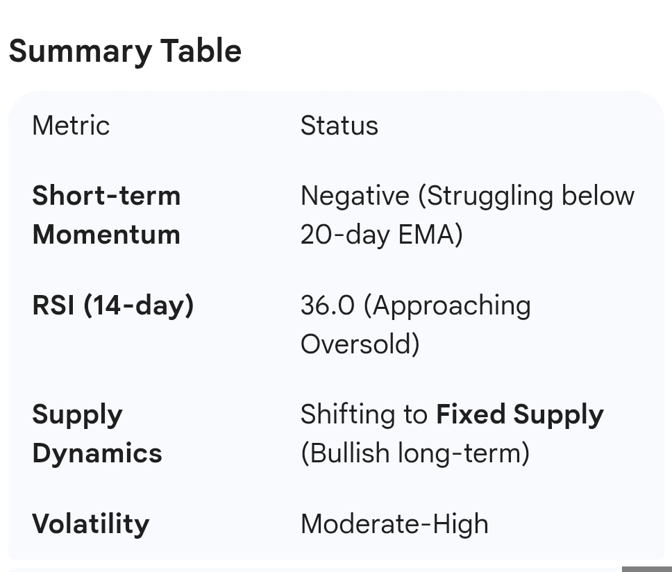Click the word Oversold

[359, 344]
